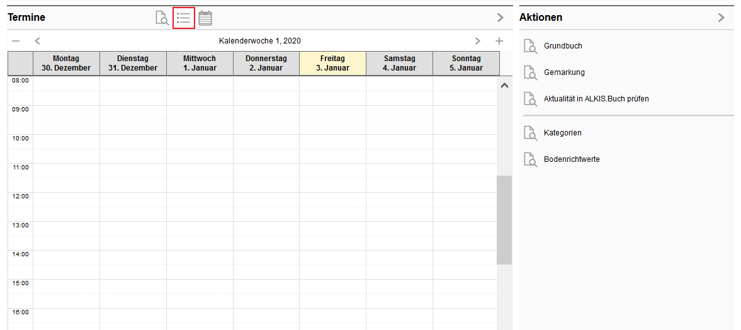Open Aktualität in ALKIS.Buch prüfen

(596, 99)
